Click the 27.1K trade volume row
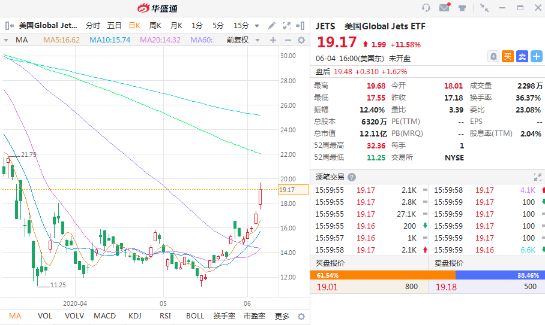 coord(371,214)
